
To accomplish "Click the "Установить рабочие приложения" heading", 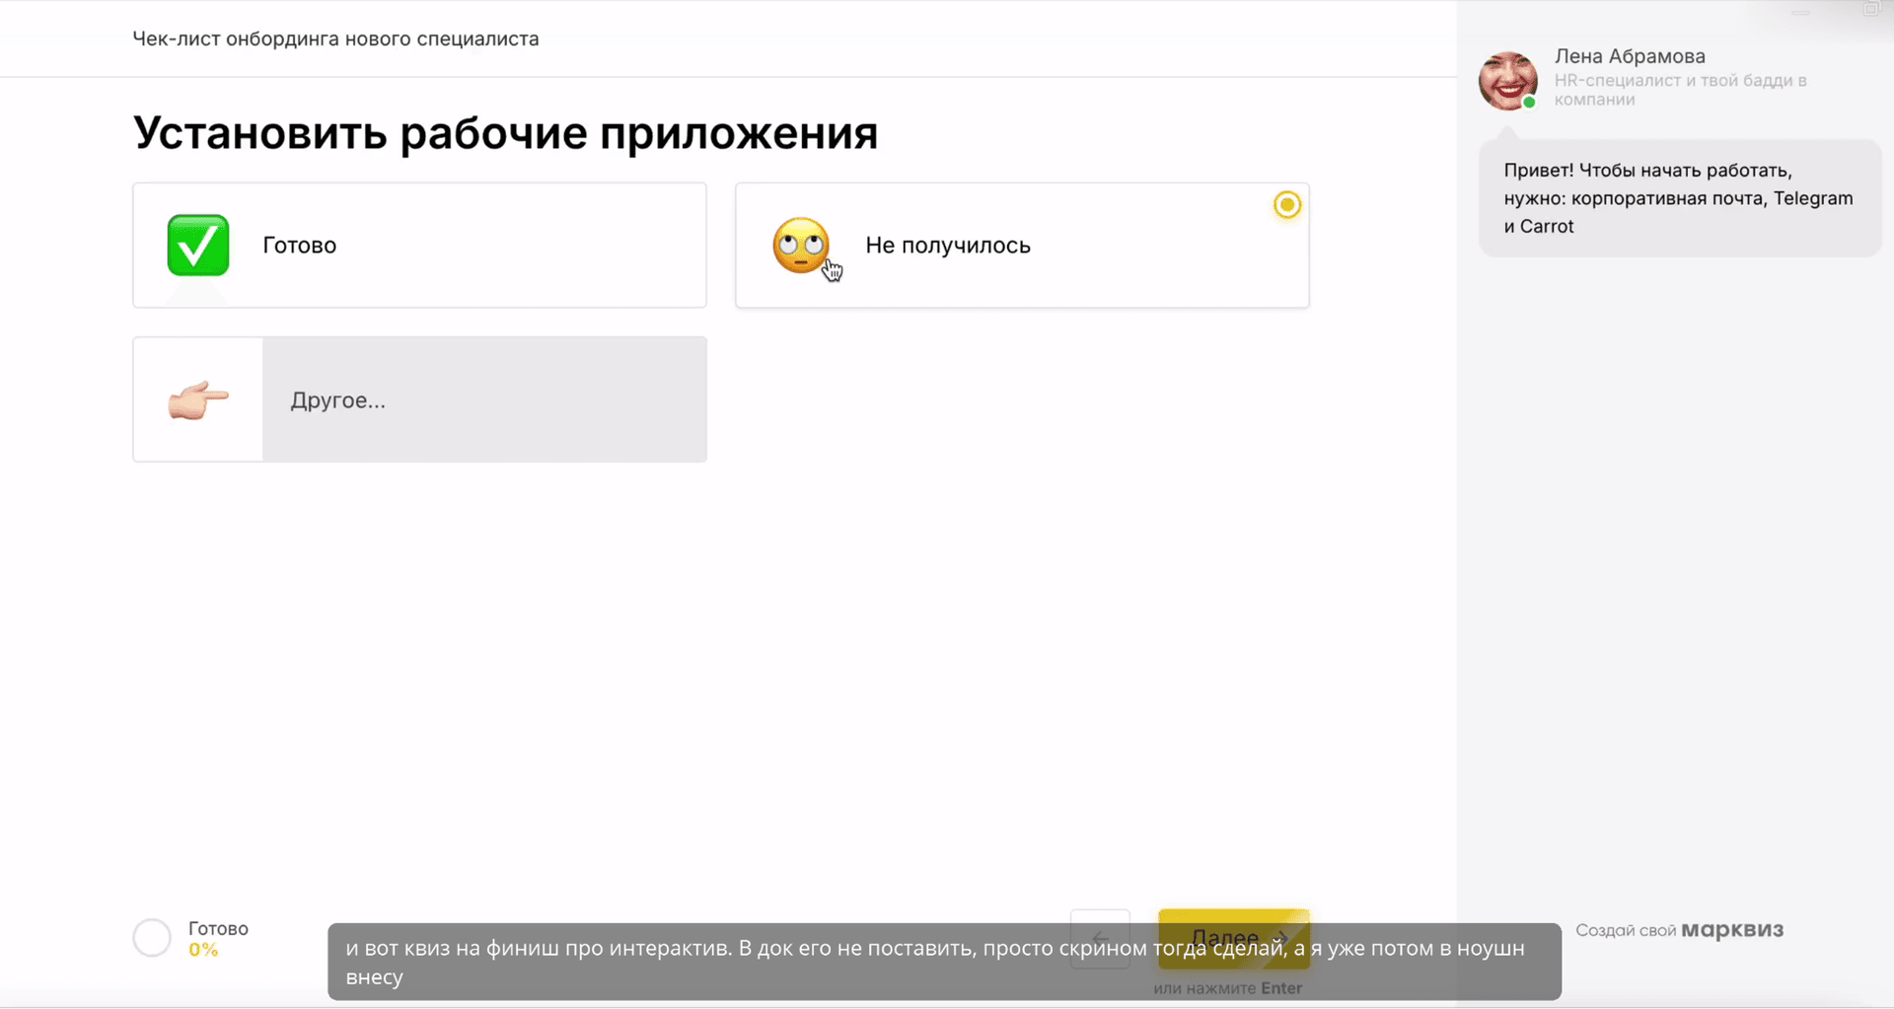I will tap(505, 133).
